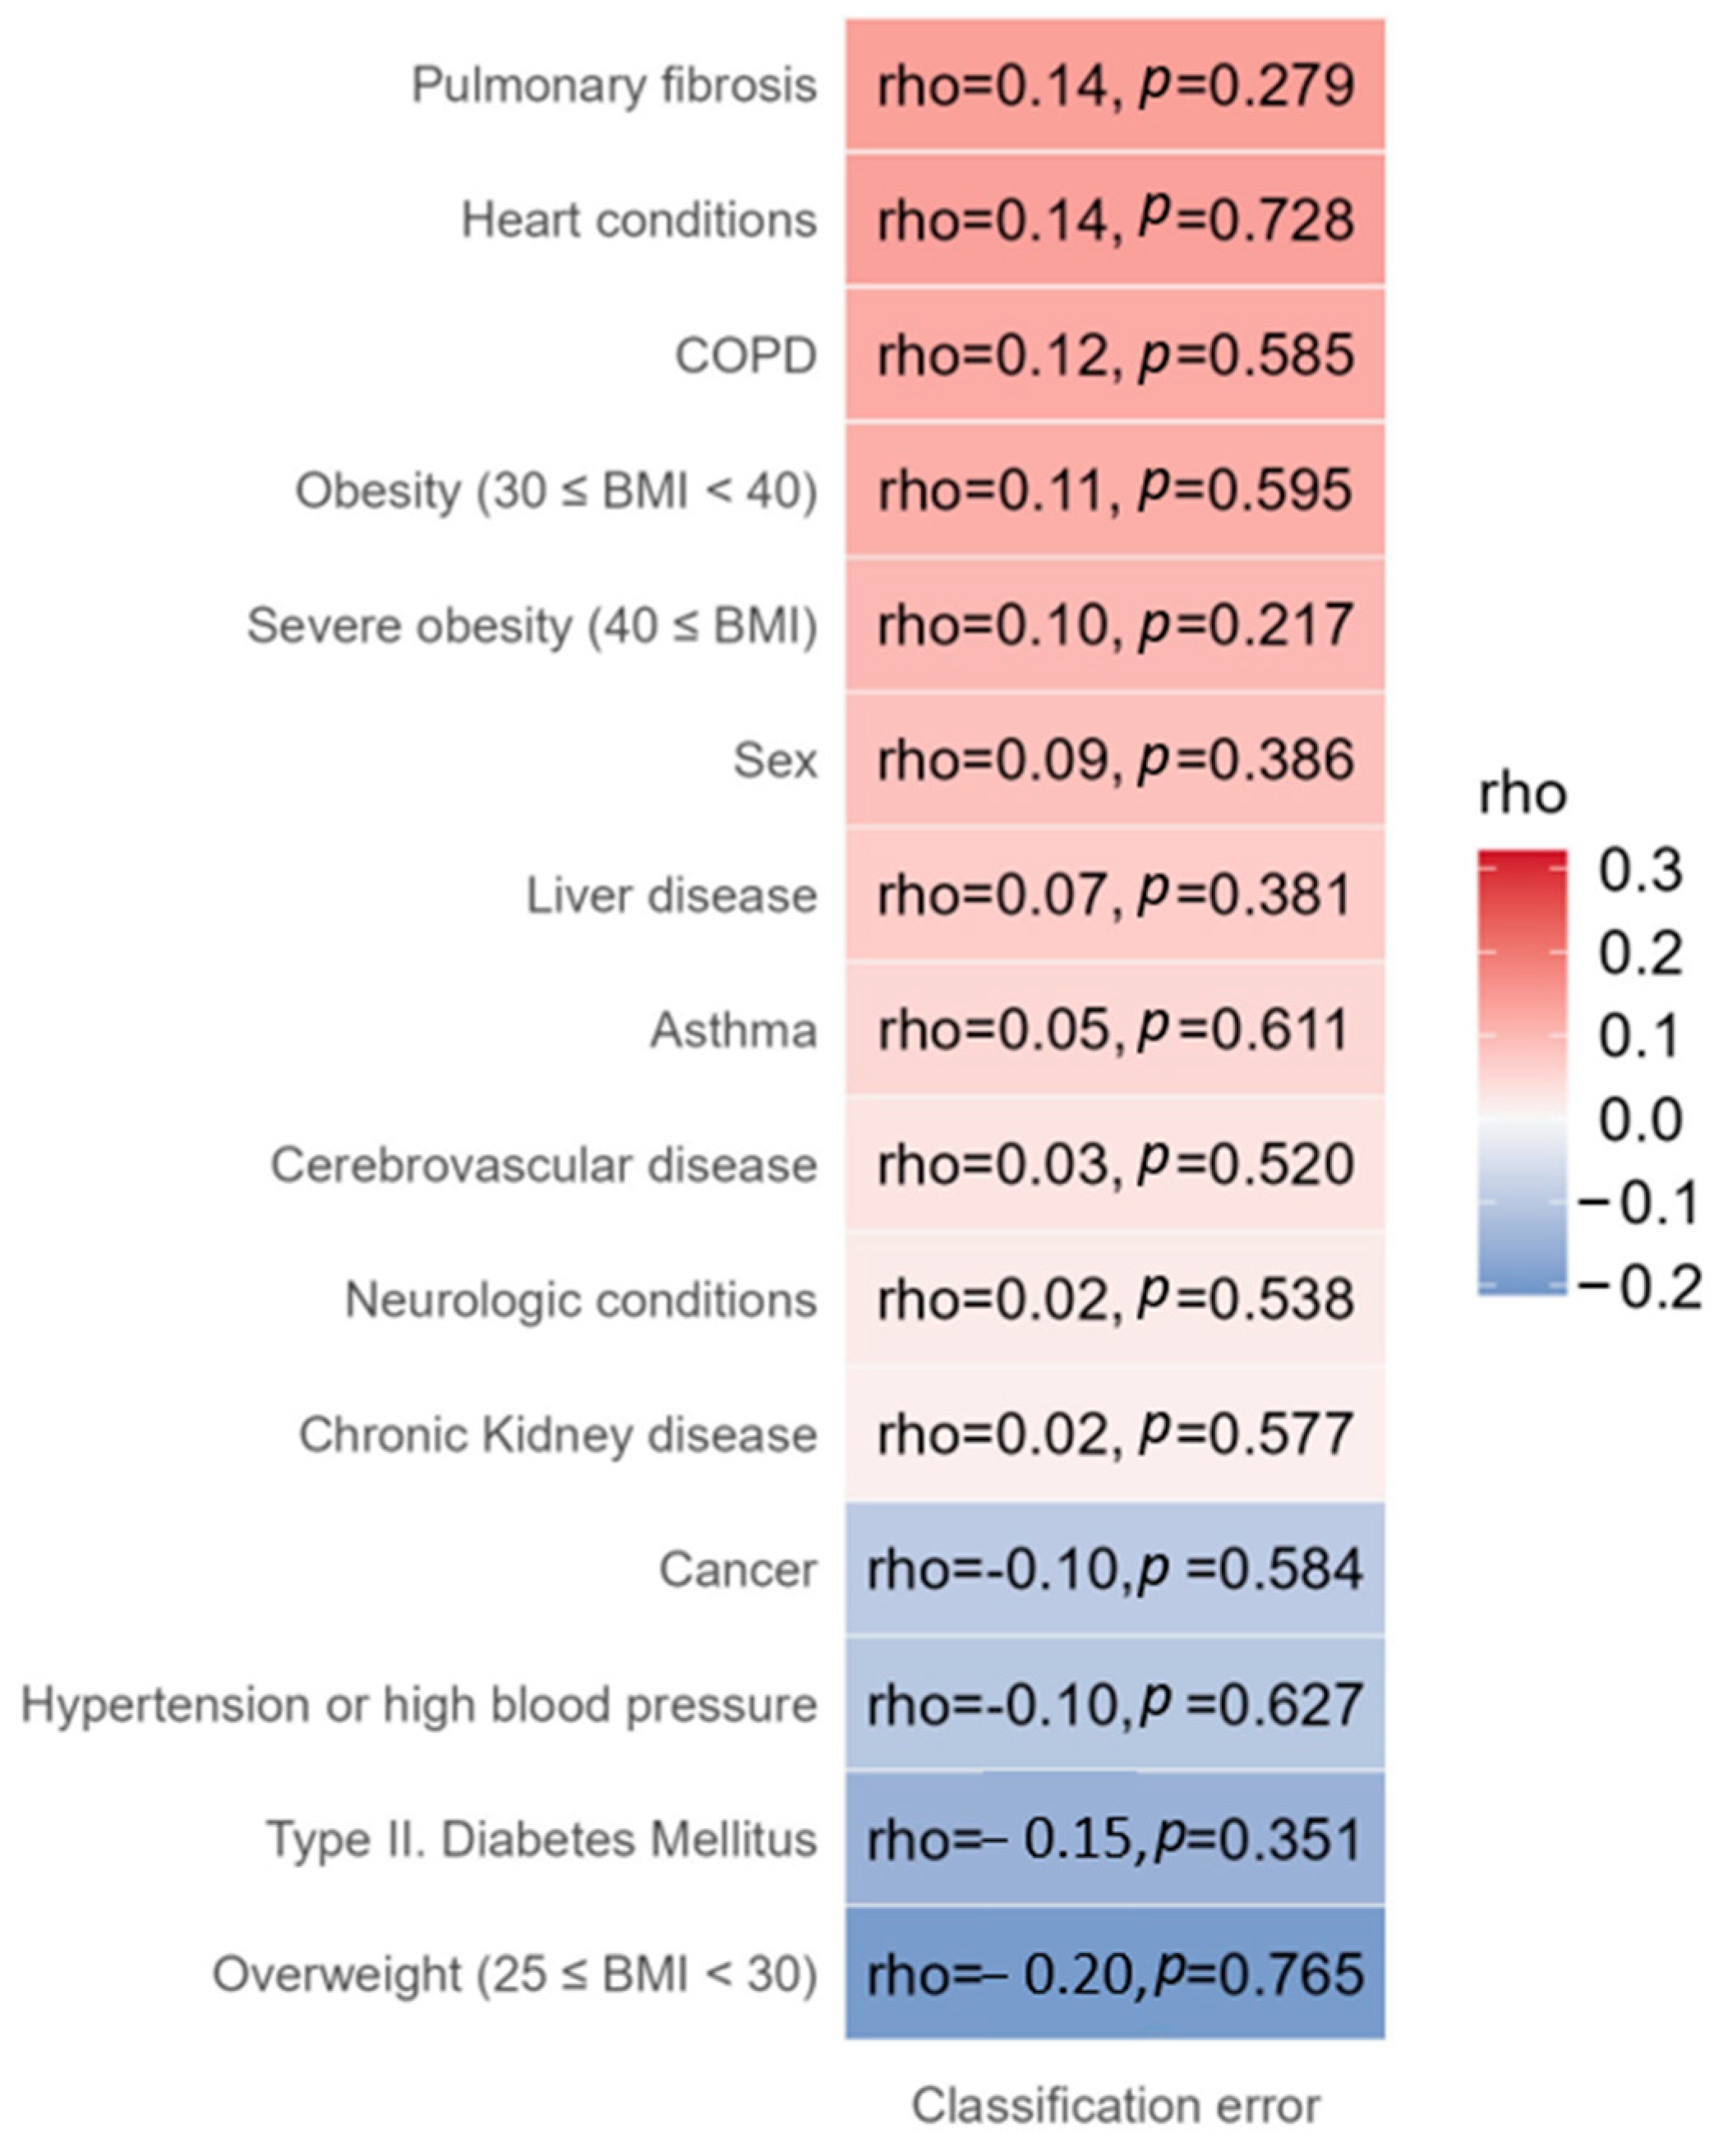Viewport: 1728px width, 2156px height.
Task: Click the Pulmonary fibrosis heatmap cell
Action: [x=1114, y=86]
